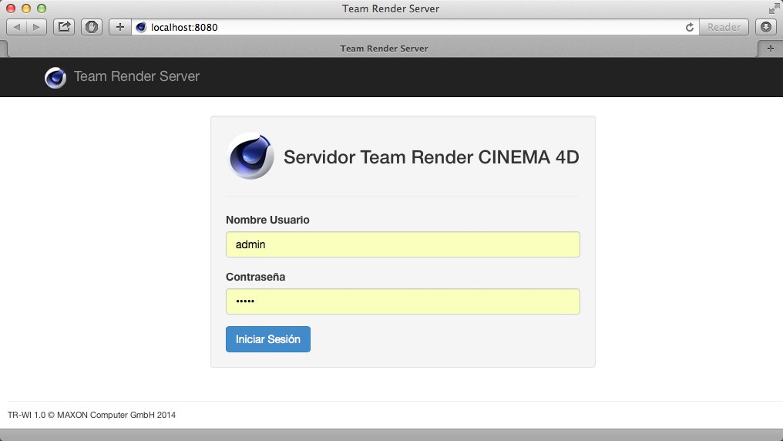Select the Team Render Server tab
The width and height of the screenshot is (783, 441).
click(x=384, y=48)
